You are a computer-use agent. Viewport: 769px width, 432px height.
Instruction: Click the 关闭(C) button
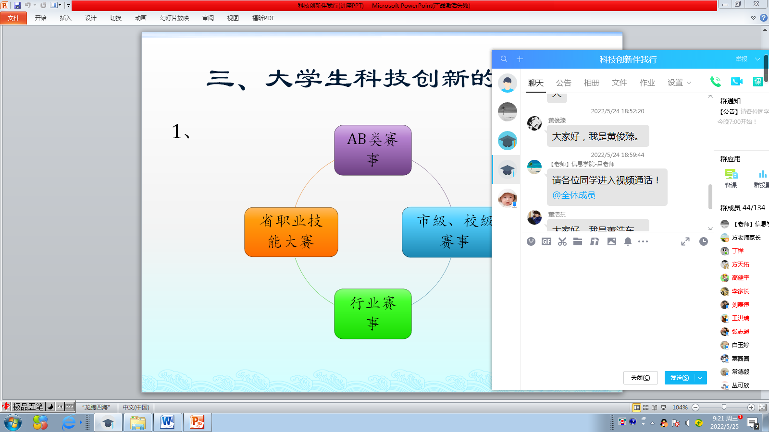(x=640, y=378)
